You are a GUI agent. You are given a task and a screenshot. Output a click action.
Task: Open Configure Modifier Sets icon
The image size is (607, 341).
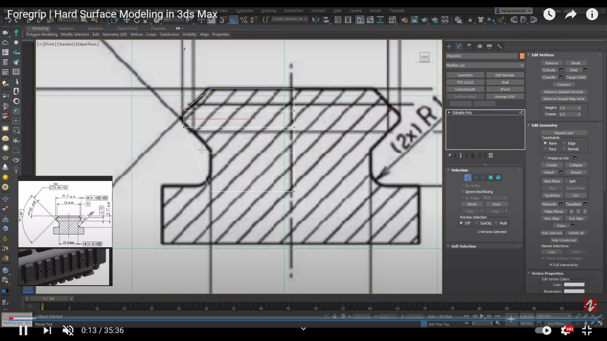click(x=491, y=155)
